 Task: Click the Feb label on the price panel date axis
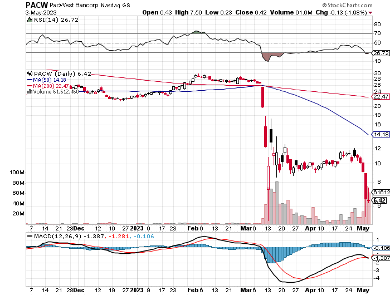[193, 228]
